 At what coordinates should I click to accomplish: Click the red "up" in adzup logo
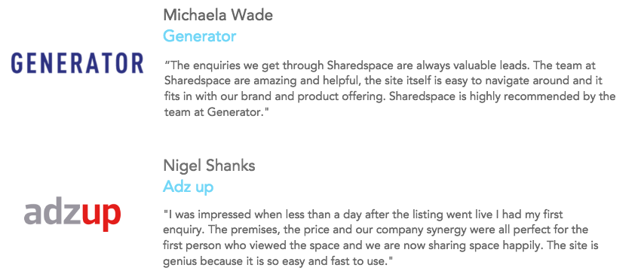101,217
